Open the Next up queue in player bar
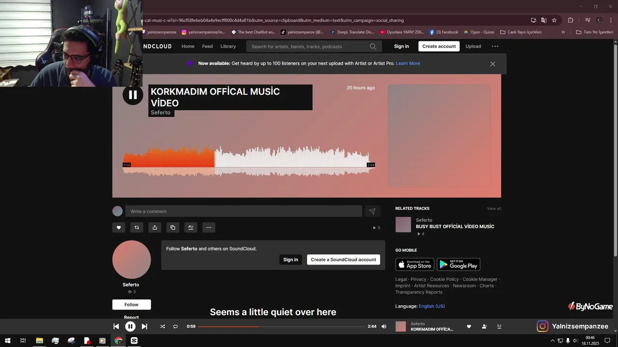The image size is (618, 347). point(499,326)
